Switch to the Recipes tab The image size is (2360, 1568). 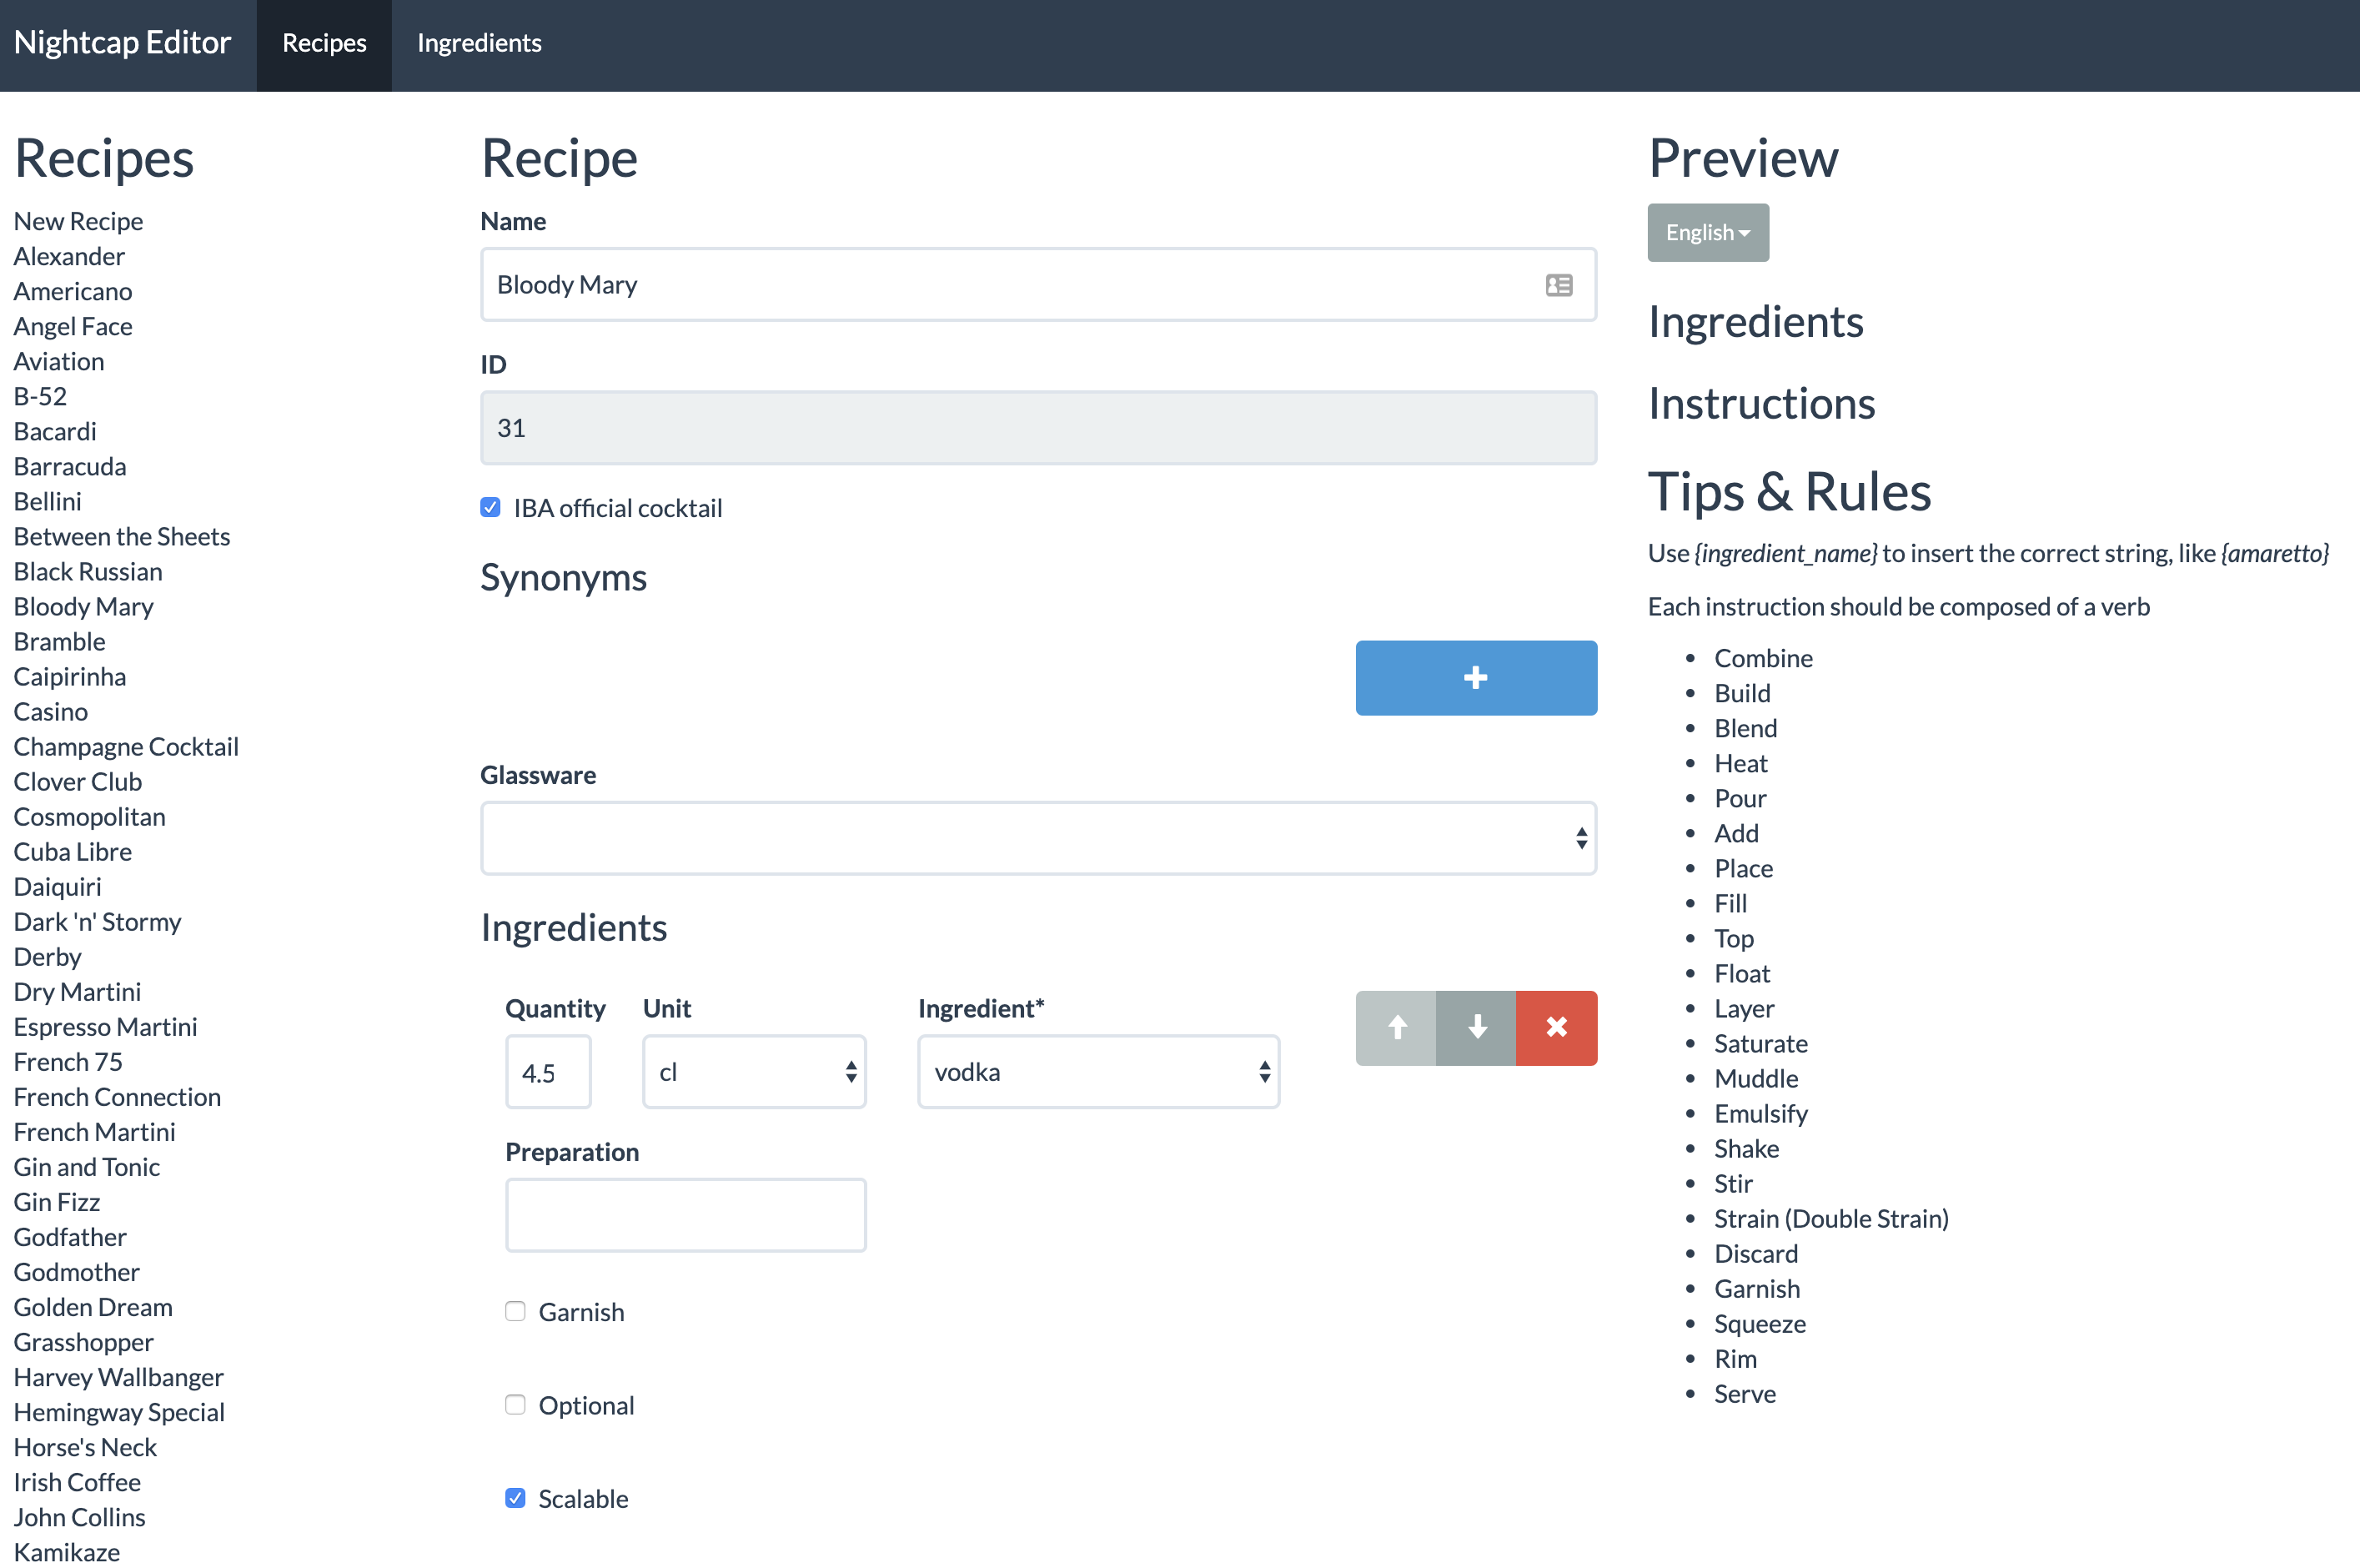coord(324,43)
